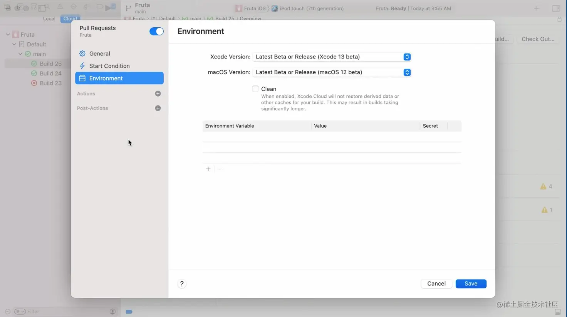Click the Pull Requests workflow title
This screenshot has height=317, width=567.
(x=97, y=28)
